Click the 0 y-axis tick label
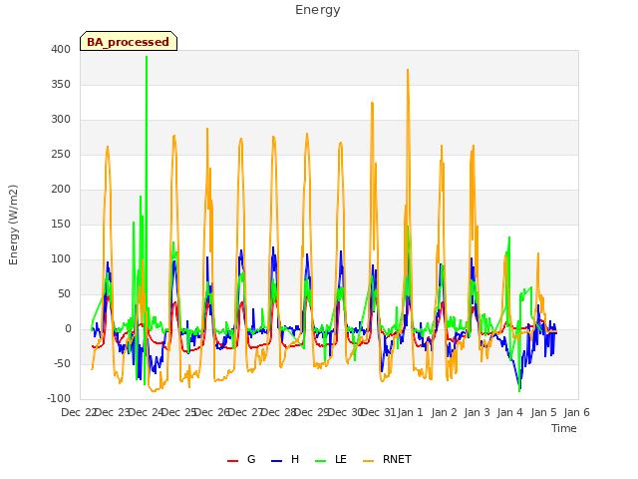Screen dimensions: 638x479 tap(68, 329)
